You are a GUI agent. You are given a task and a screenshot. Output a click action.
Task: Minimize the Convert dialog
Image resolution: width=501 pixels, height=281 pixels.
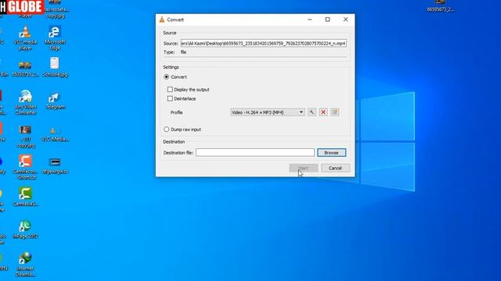[310, 20]
